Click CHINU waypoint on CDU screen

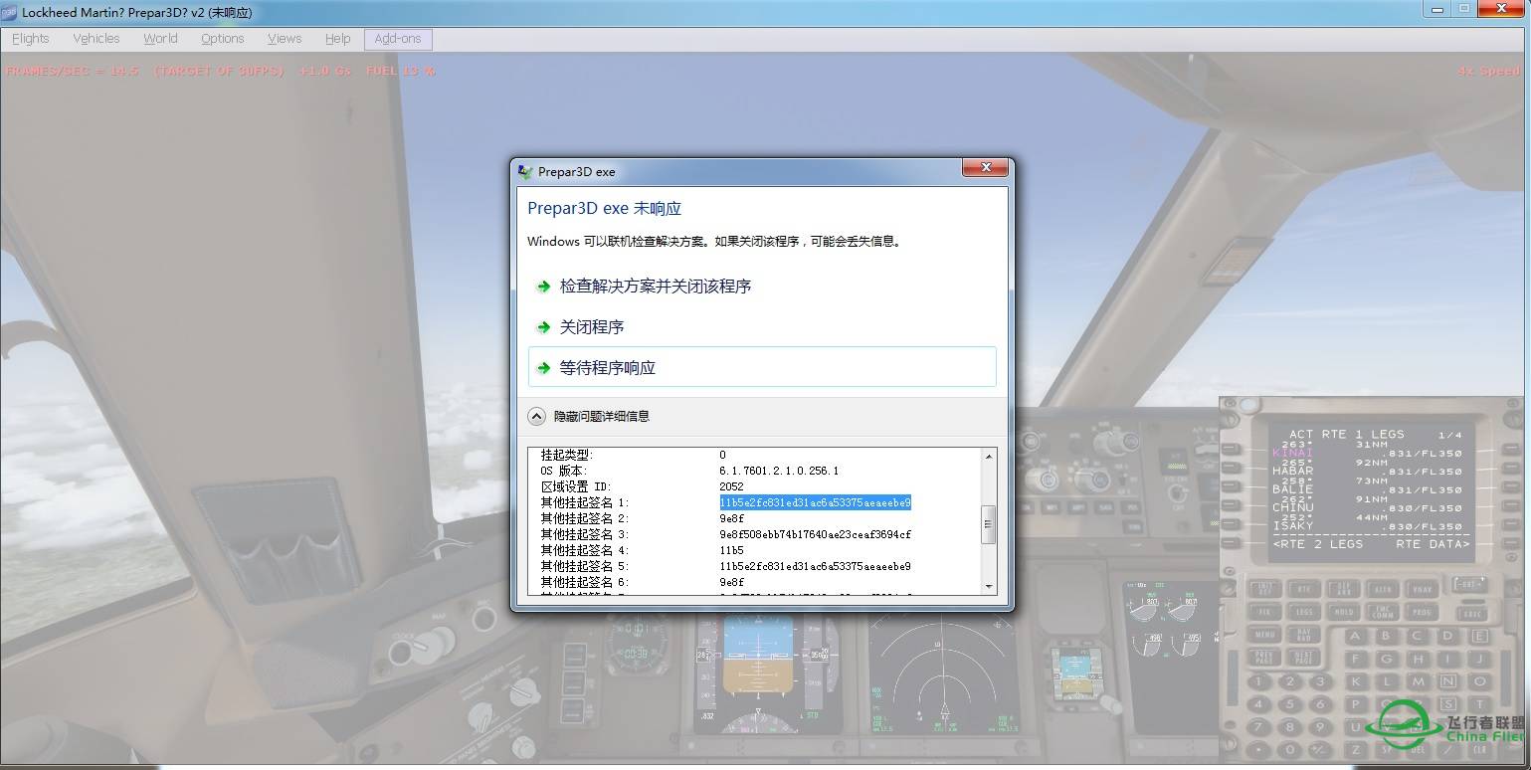pos(1292,507)
